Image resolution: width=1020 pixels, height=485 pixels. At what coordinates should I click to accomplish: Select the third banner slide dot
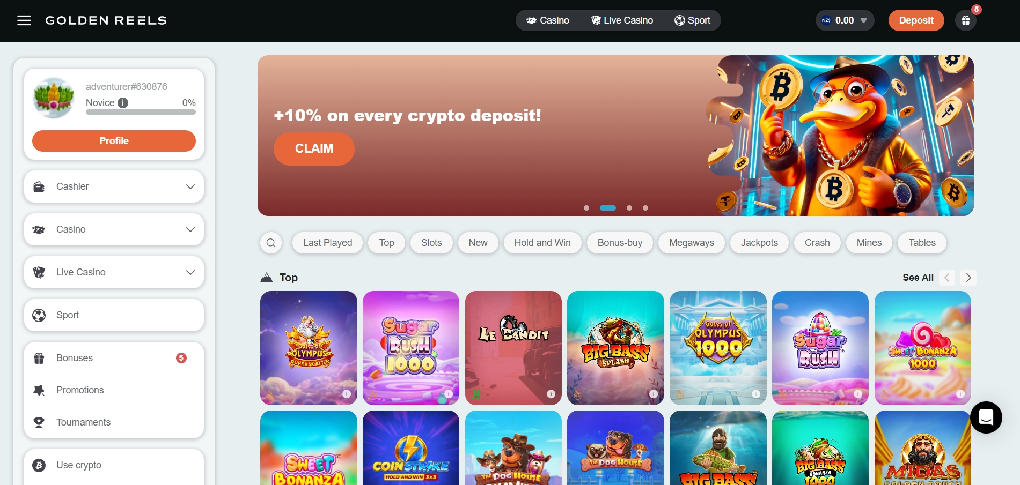coord(629,208)
